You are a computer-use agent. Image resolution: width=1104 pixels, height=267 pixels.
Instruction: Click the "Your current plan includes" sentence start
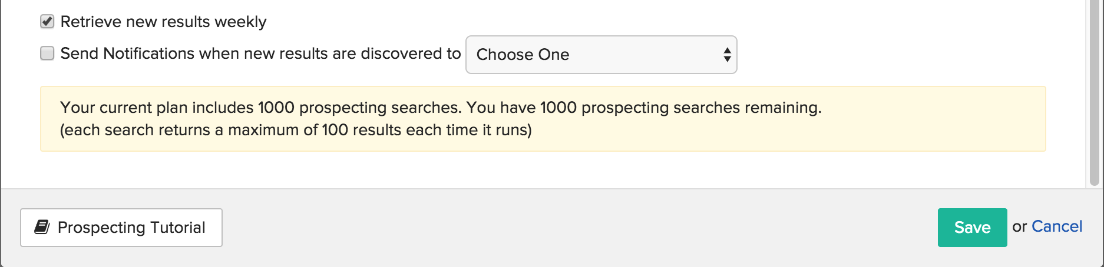[x=157, y=108]
